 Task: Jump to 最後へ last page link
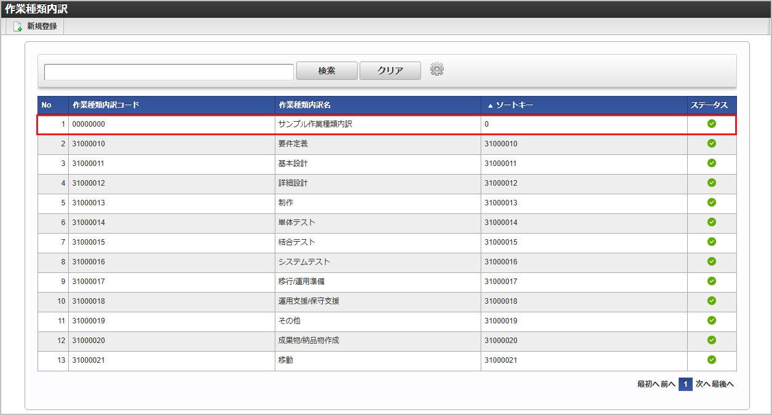click(x=723, y=384)
